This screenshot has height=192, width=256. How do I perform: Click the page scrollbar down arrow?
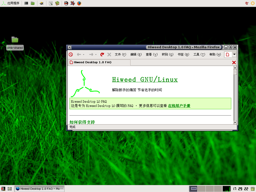point(235,122)
